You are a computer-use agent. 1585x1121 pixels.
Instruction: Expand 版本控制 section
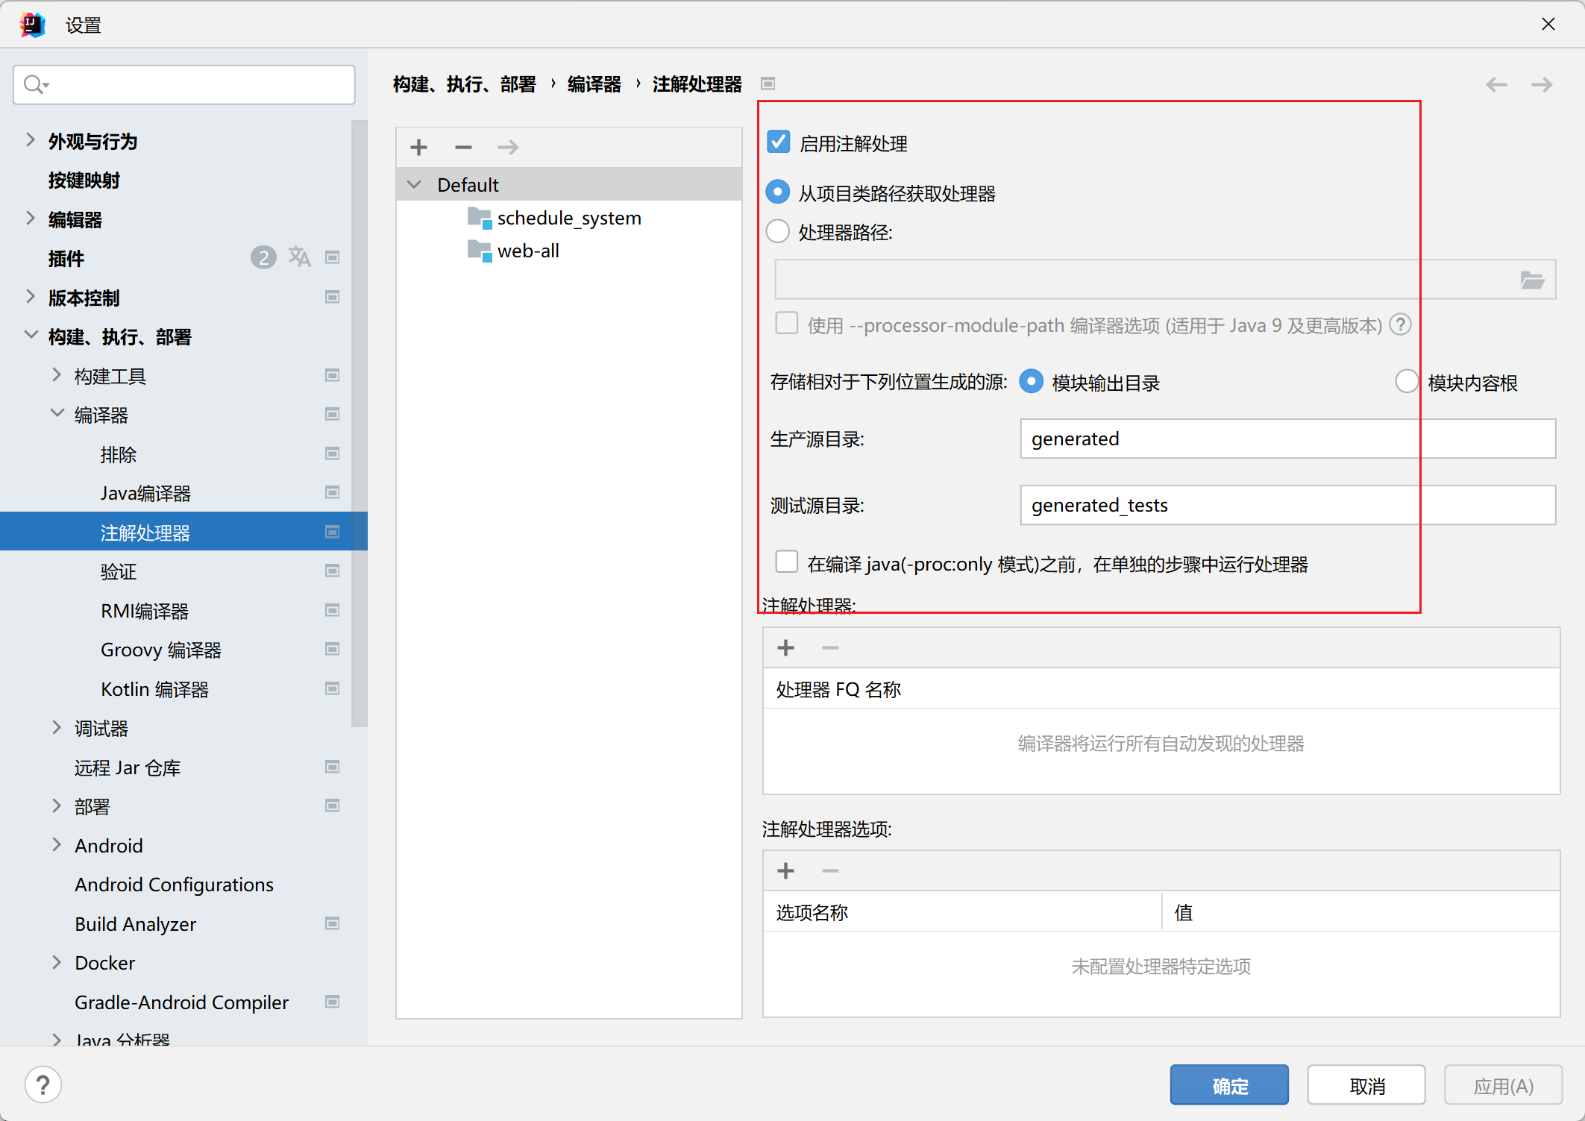(30, 296)
